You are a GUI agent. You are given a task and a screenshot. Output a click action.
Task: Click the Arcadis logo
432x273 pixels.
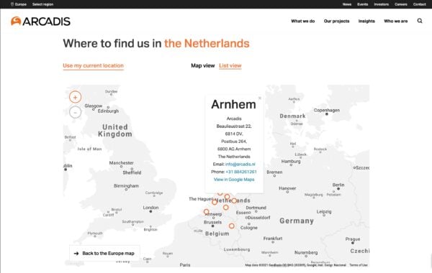(x=40, y=21)
